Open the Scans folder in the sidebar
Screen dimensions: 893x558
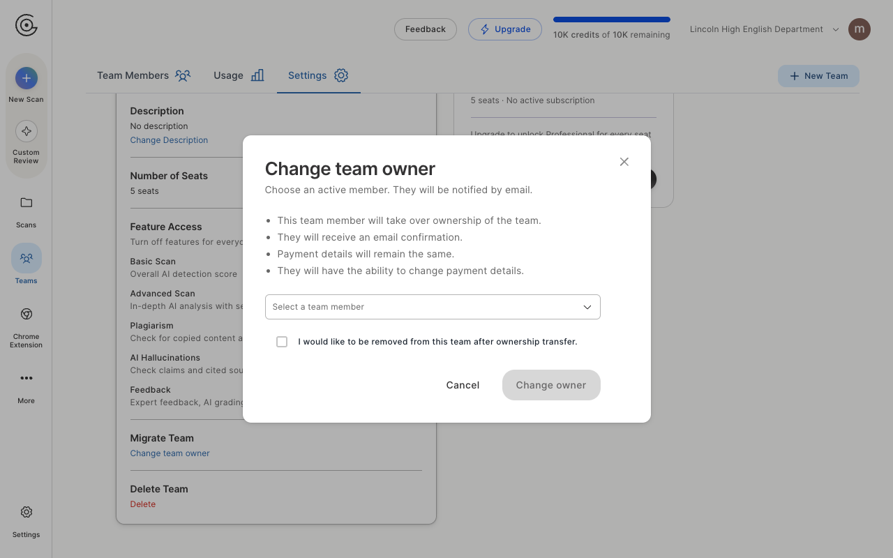27,211
